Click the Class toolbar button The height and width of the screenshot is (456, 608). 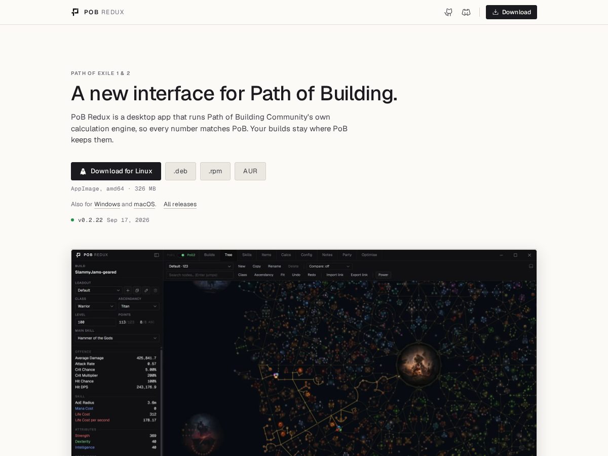243,275
